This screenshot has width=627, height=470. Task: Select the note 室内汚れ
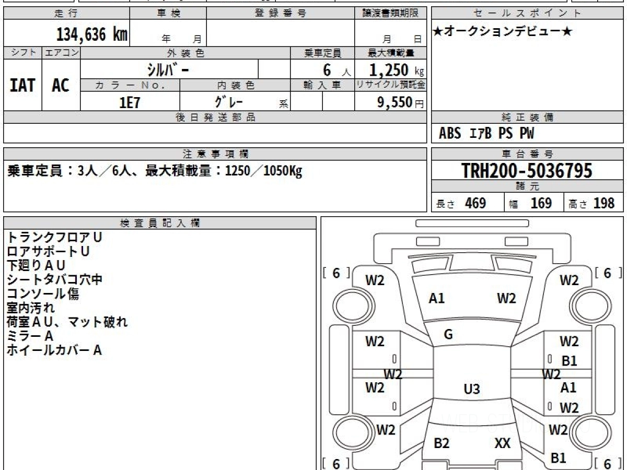[x=30, y=308]
